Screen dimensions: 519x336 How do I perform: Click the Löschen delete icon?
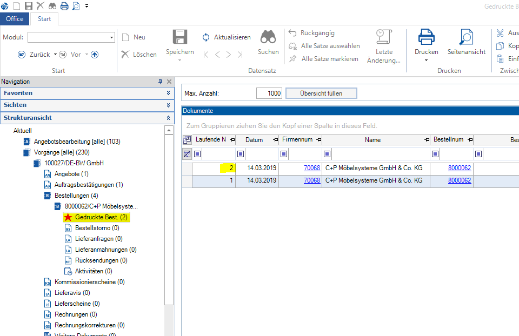125,54
